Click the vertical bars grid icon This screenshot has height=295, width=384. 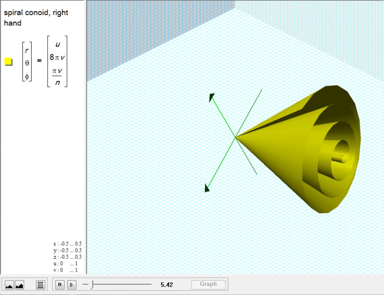(40, 284)
